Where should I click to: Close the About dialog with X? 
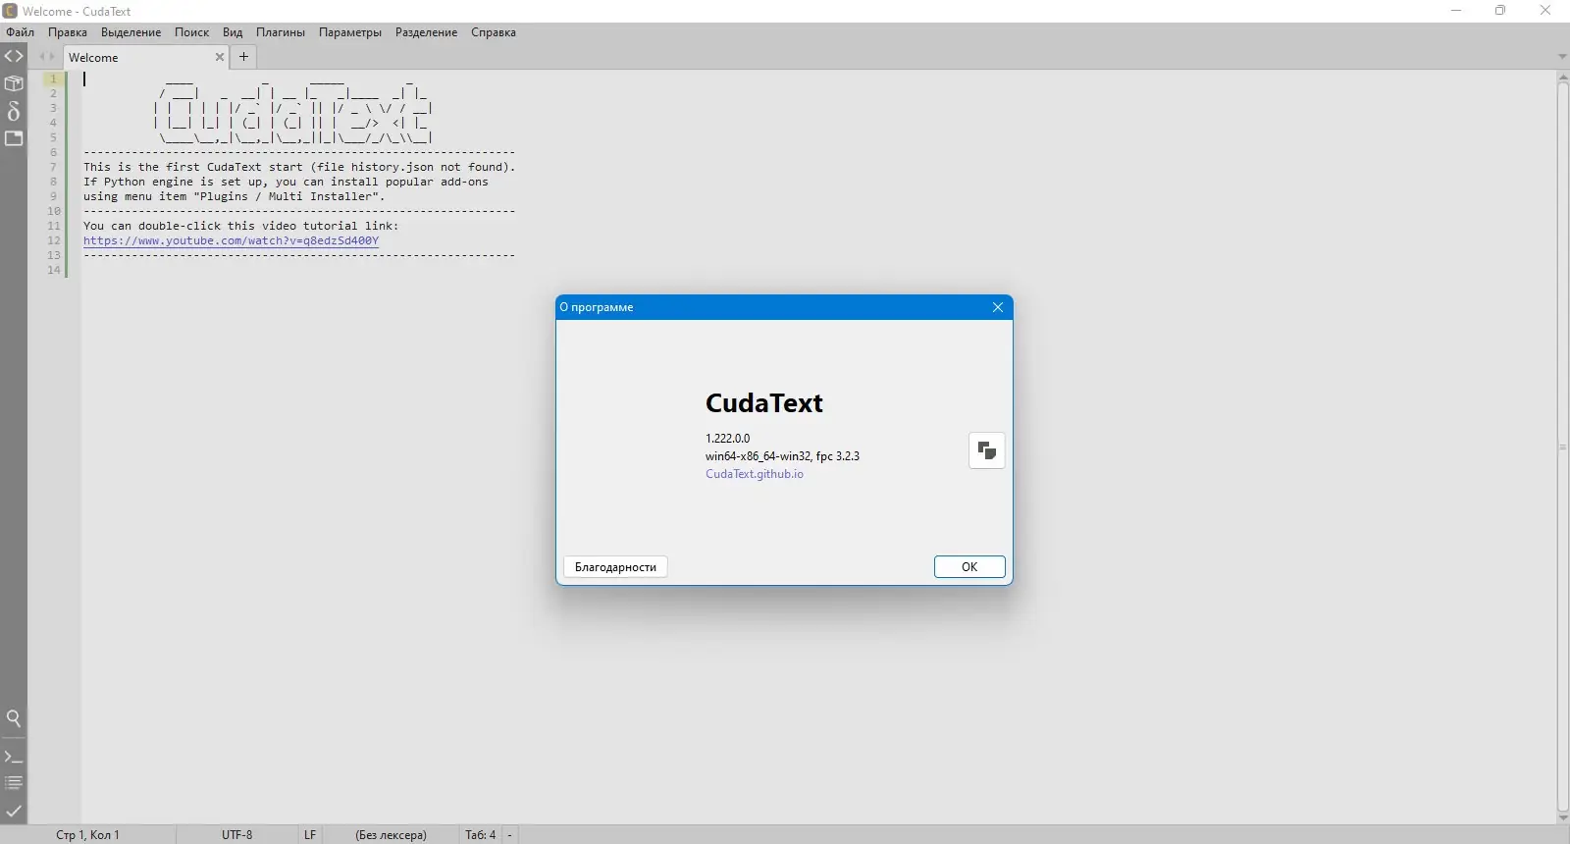[x=997, y=307]
